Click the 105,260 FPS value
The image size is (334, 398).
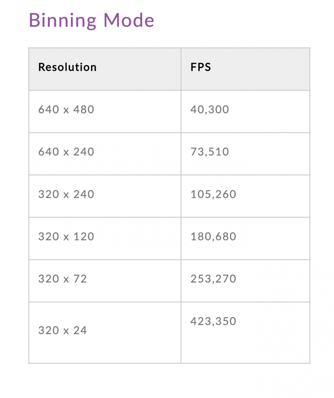pyautogui.click(x=213, y=194)
